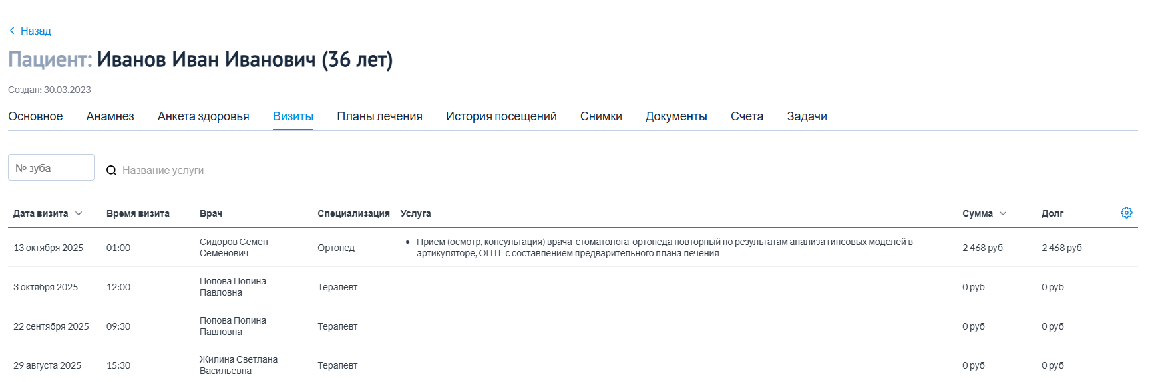Select visit dated 13 октября 2025
1150x382 pixels.
coord(48,248)
